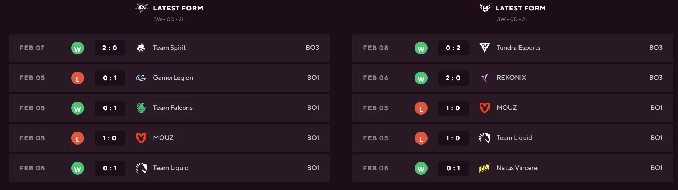Click the green Team Falcons logo

pyautogui.click(x=141, y=108)
